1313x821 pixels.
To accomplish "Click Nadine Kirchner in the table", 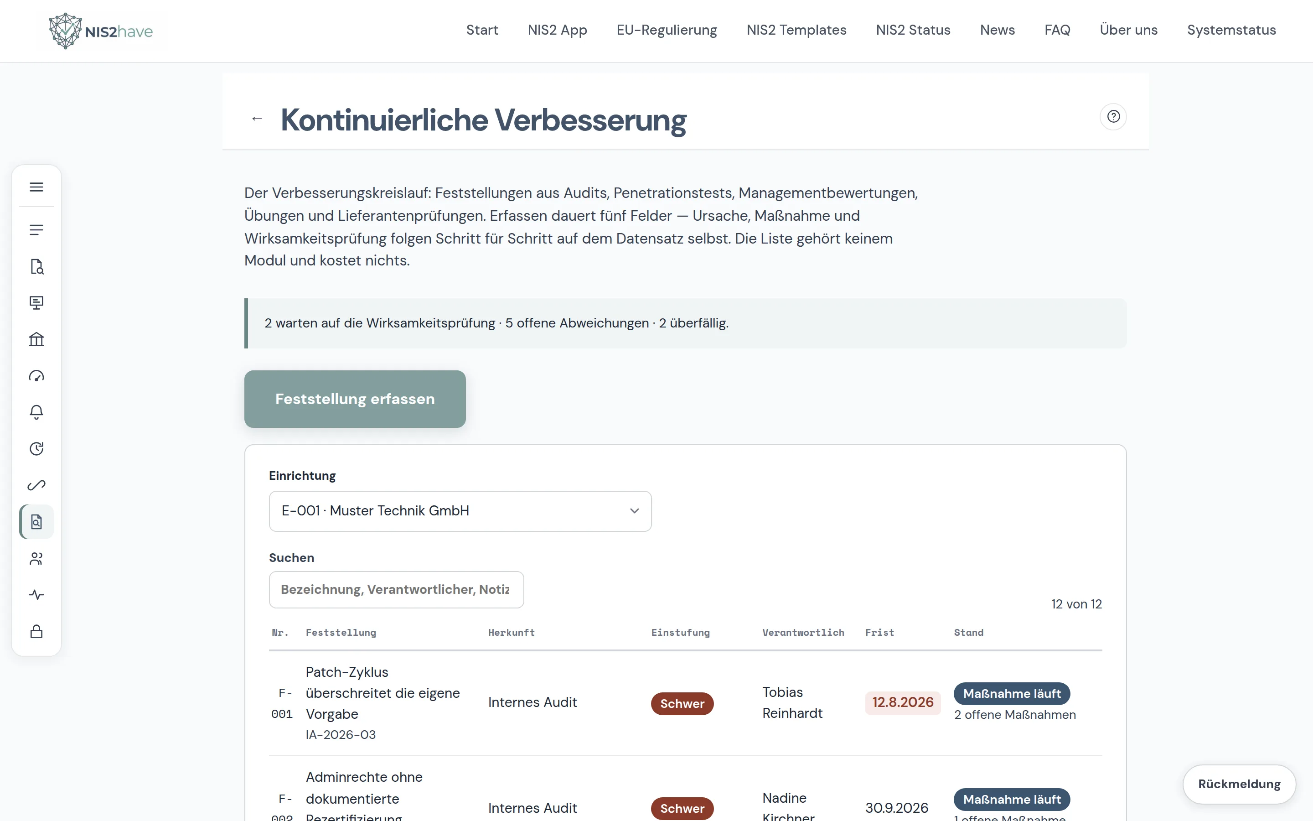I will pos(788,806).
